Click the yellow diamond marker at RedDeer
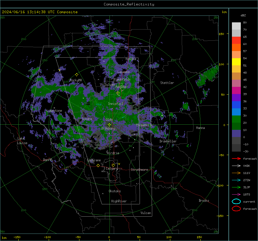 [x=118, y=93]
